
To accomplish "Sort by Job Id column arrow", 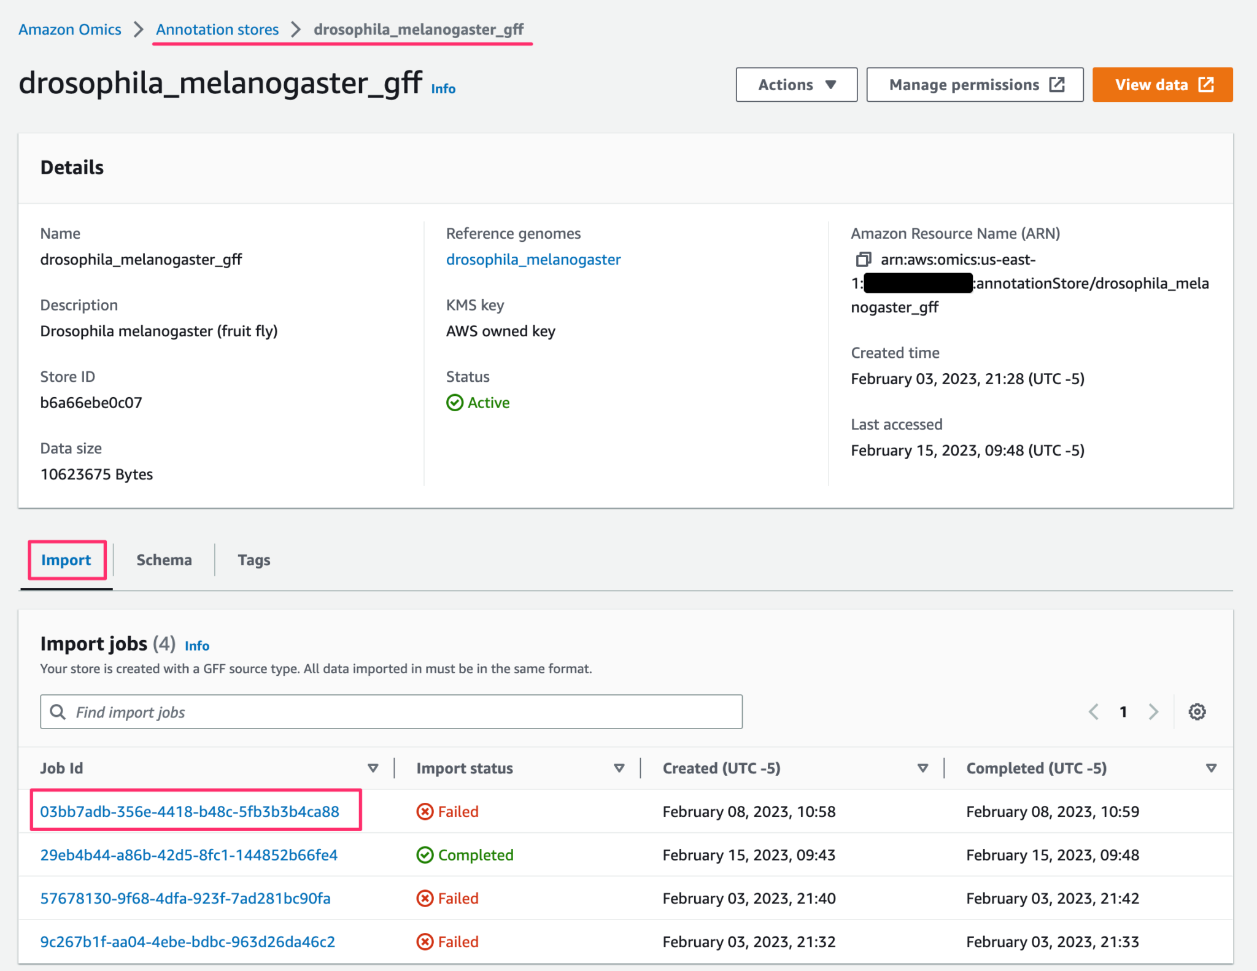I will (373, 768).
